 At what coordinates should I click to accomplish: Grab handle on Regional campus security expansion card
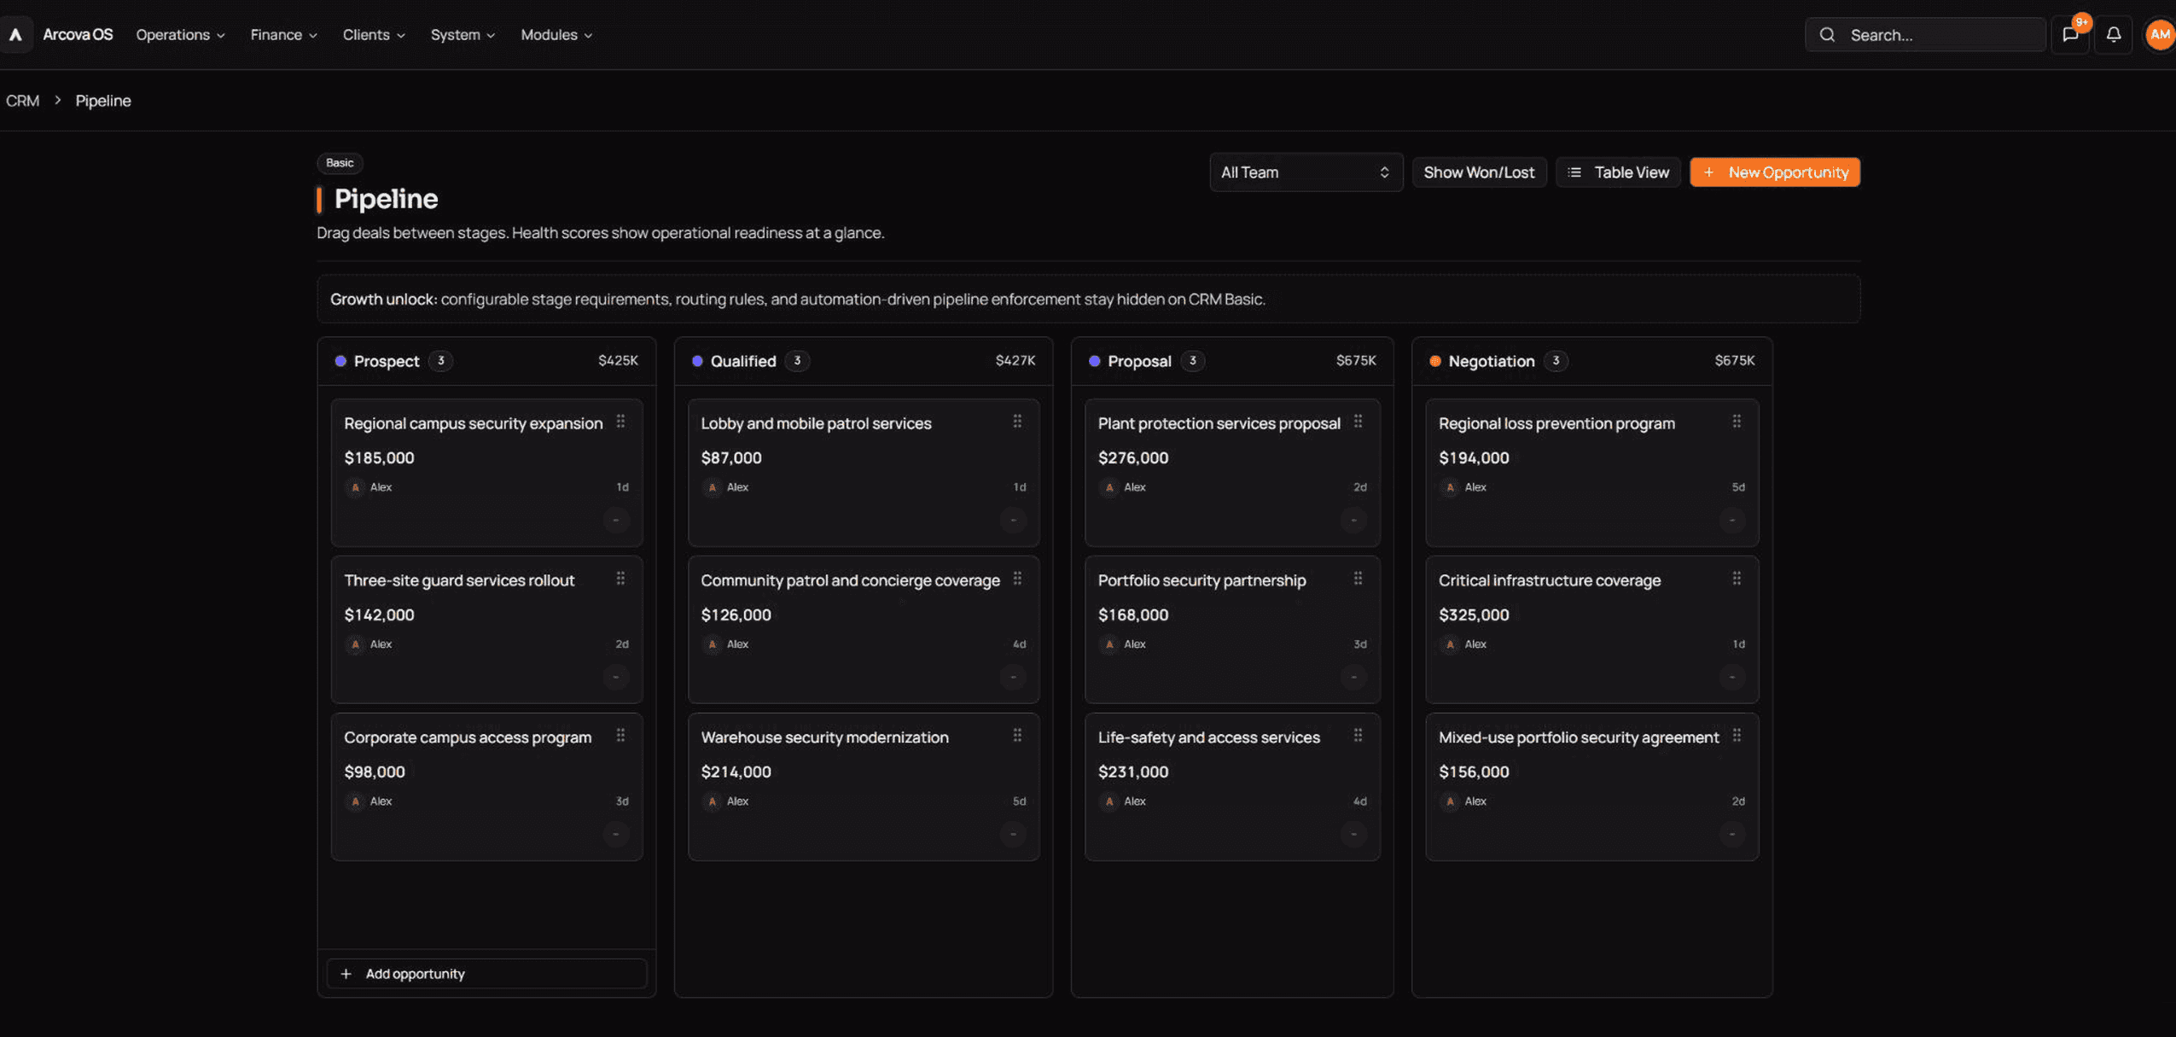[x=620, y=422]
